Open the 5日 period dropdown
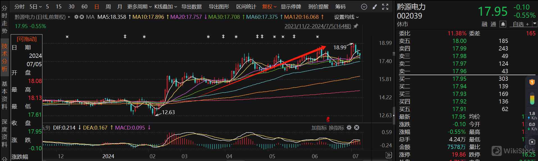This screenshot has height=161, width=538. (36, 7)
